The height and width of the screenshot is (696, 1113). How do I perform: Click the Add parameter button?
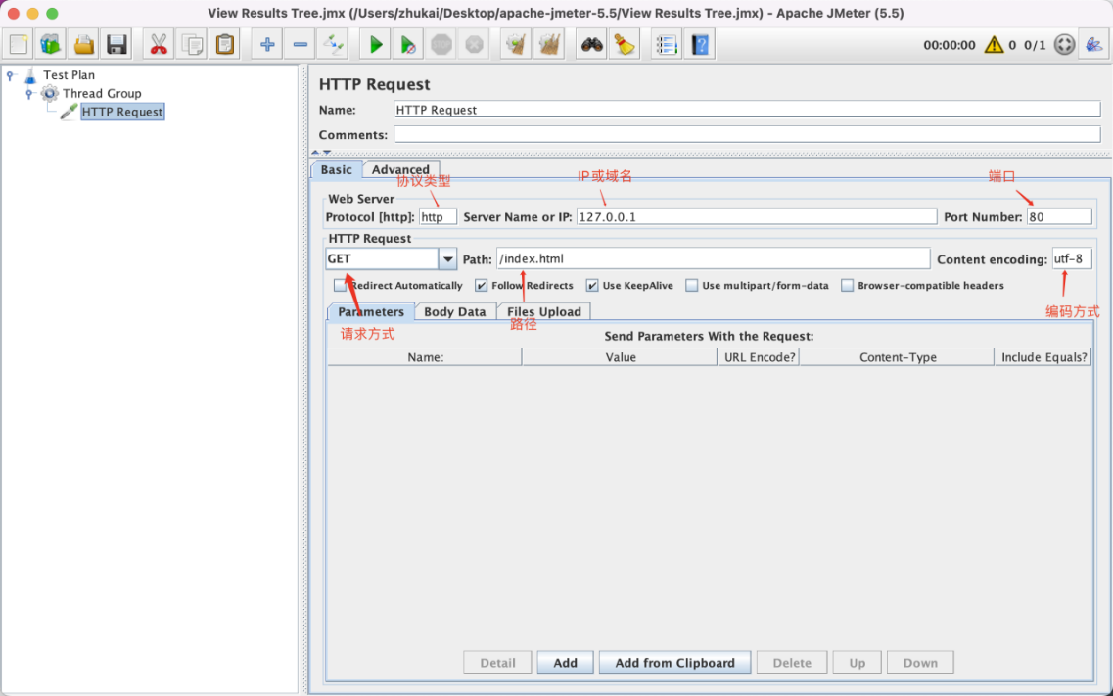pos(565,663)
